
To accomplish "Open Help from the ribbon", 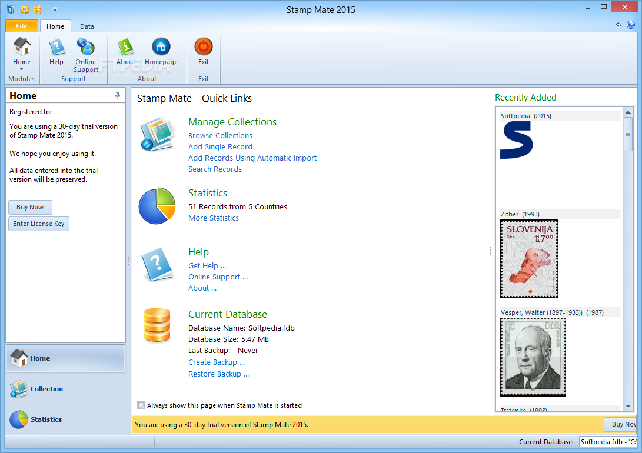I will point(56,51).
